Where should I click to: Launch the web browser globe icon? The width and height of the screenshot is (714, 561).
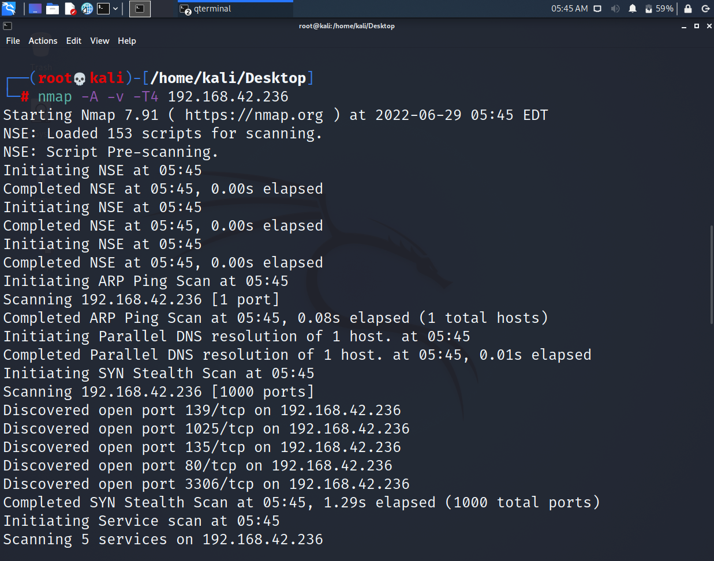(x=87, y=9)
